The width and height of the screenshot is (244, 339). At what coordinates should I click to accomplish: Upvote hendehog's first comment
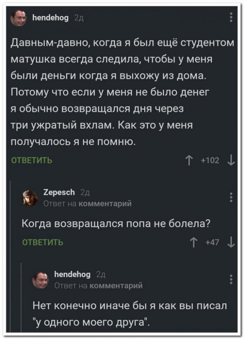(188, 160)
